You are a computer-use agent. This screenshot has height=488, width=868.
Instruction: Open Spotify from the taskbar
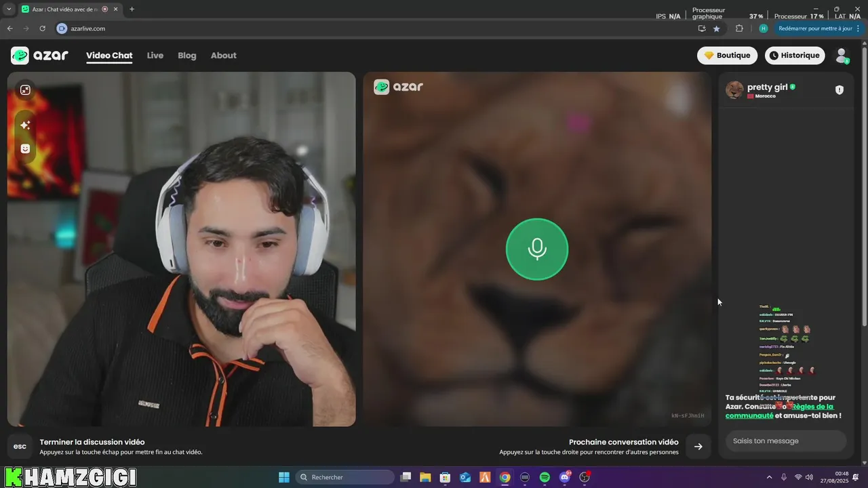point(545,477)
